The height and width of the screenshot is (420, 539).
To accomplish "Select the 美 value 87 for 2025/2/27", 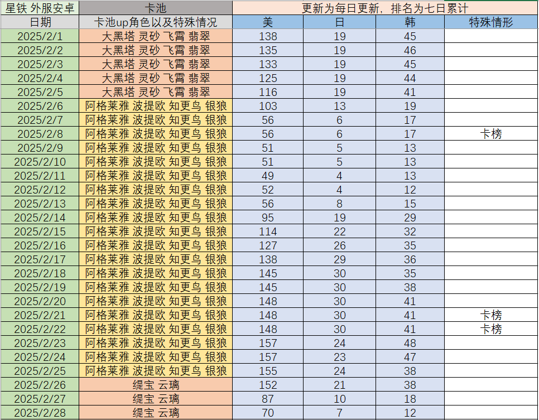I will click(x=268, y=399).
